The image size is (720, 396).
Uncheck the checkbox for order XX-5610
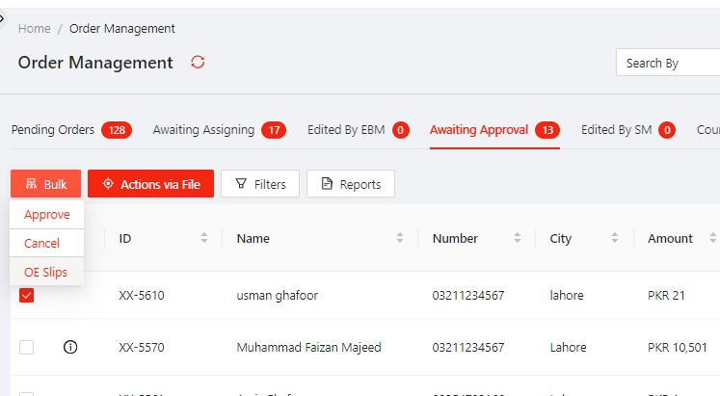point(27,296)
